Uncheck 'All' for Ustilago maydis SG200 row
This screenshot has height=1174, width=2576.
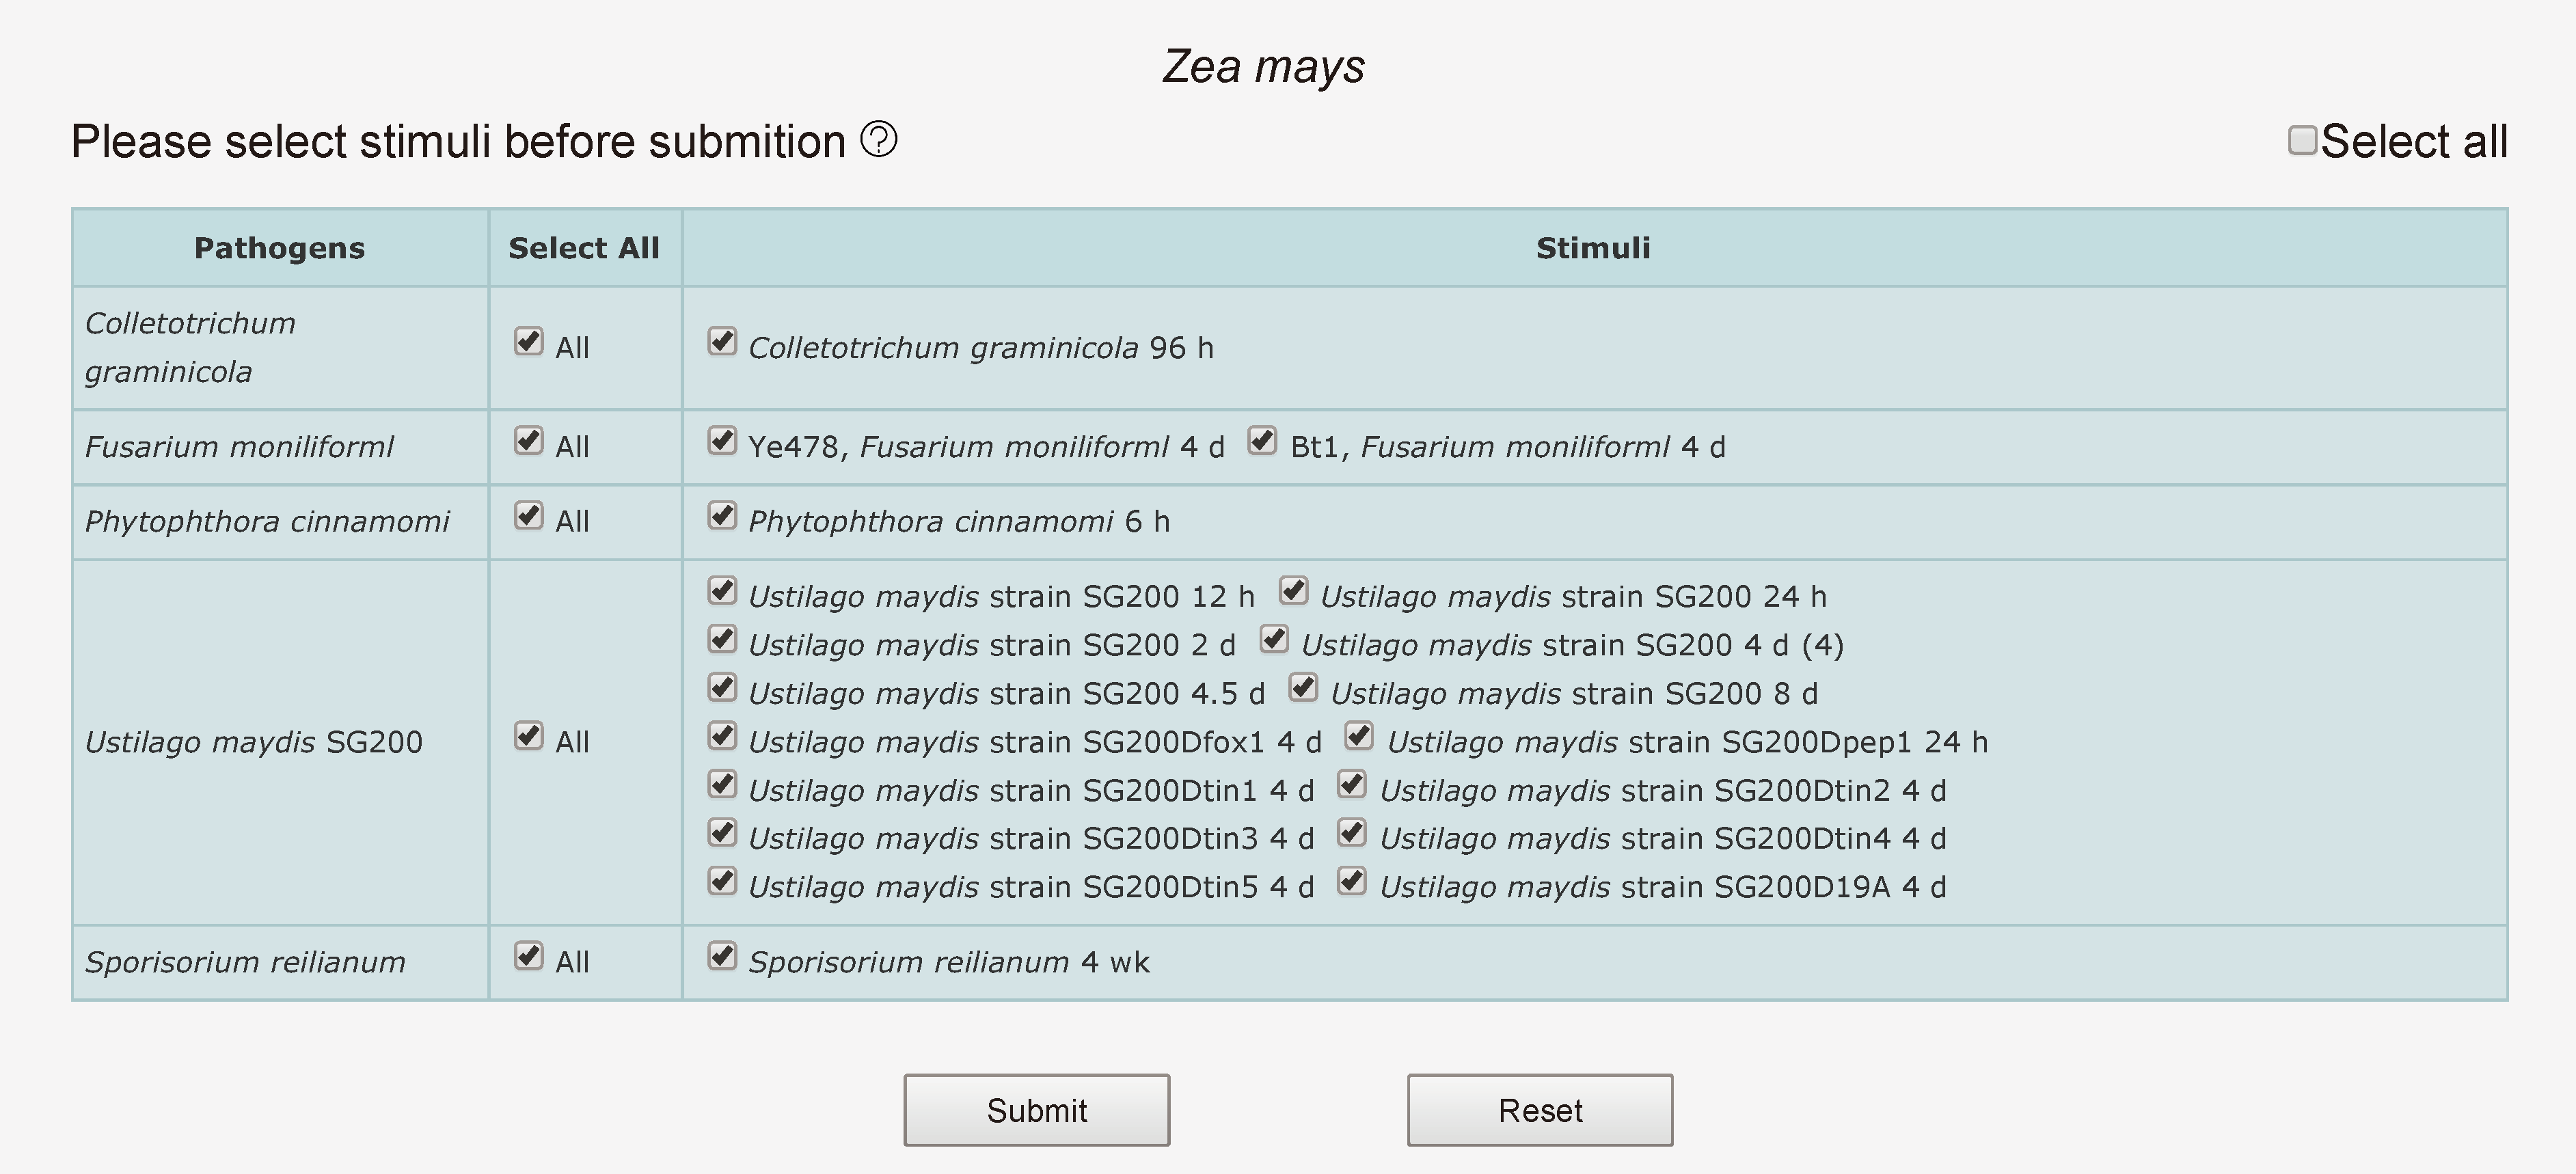(528, 736)
